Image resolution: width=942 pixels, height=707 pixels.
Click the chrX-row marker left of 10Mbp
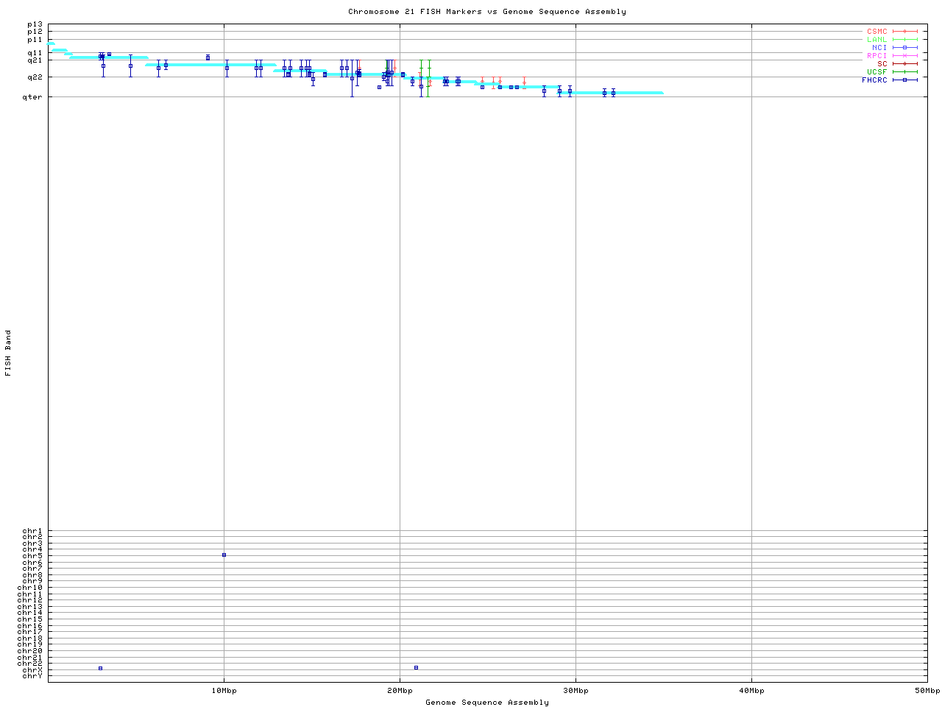click(100, 668)
